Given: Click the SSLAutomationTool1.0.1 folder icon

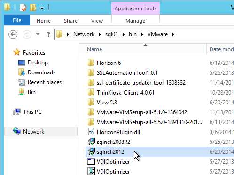Looking at the screenshot, I should [x=91, y=72].
